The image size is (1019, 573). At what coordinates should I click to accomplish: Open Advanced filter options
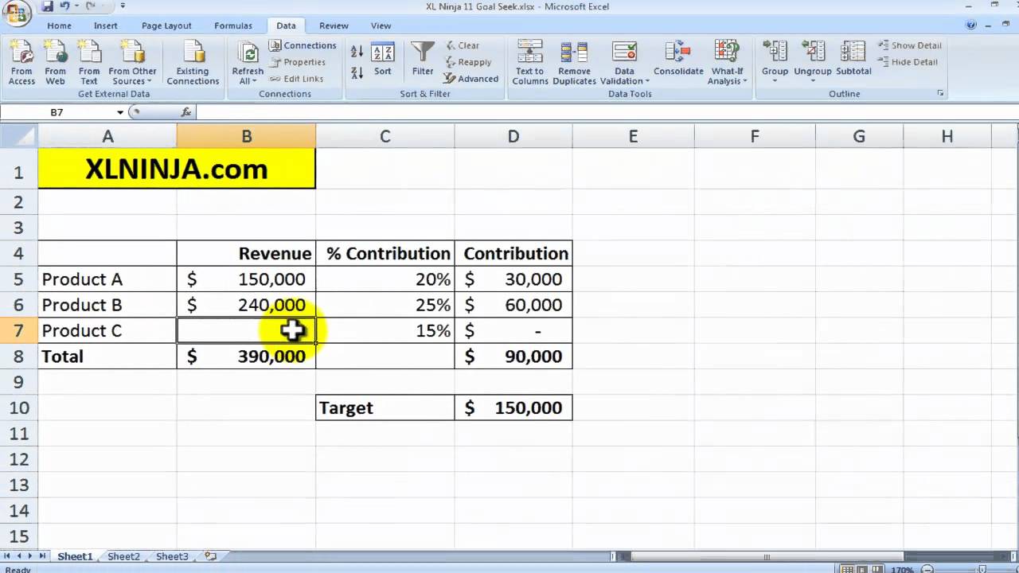[x=470, y=79]
